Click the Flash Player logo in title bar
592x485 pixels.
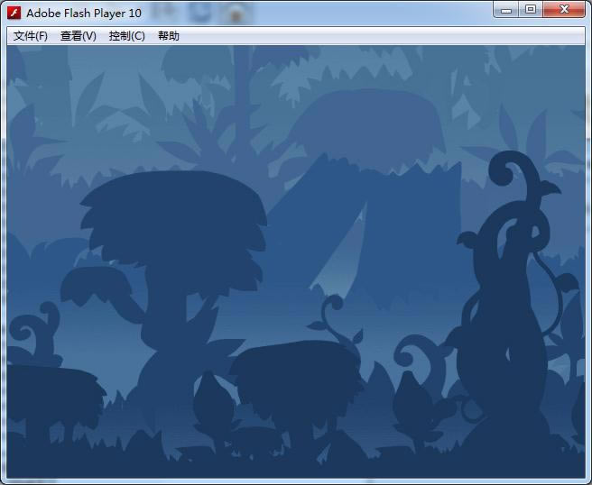pyautogui.click(x=14, y=13)
